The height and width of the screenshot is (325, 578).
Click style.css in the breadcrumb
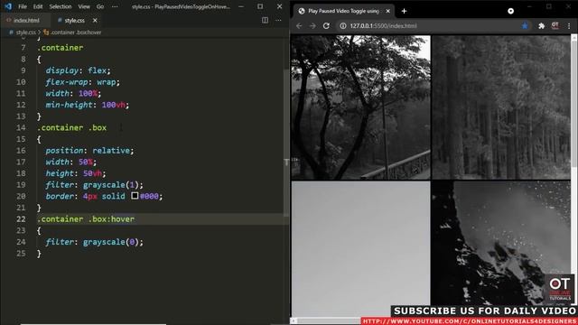[26, 32]
